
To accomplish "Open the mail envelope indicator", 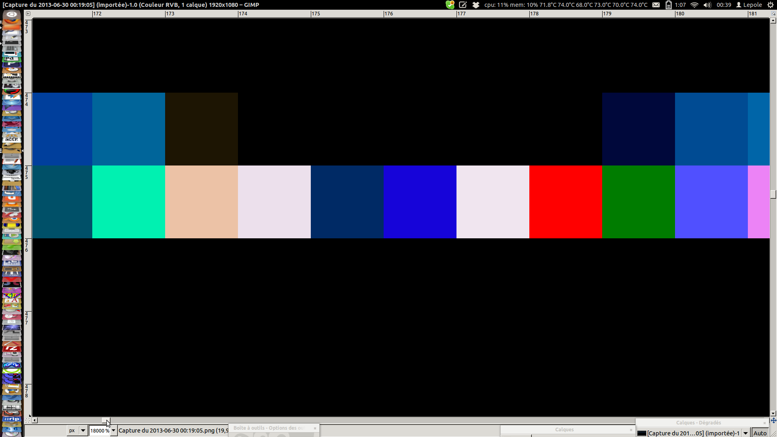I will [656, 5].
